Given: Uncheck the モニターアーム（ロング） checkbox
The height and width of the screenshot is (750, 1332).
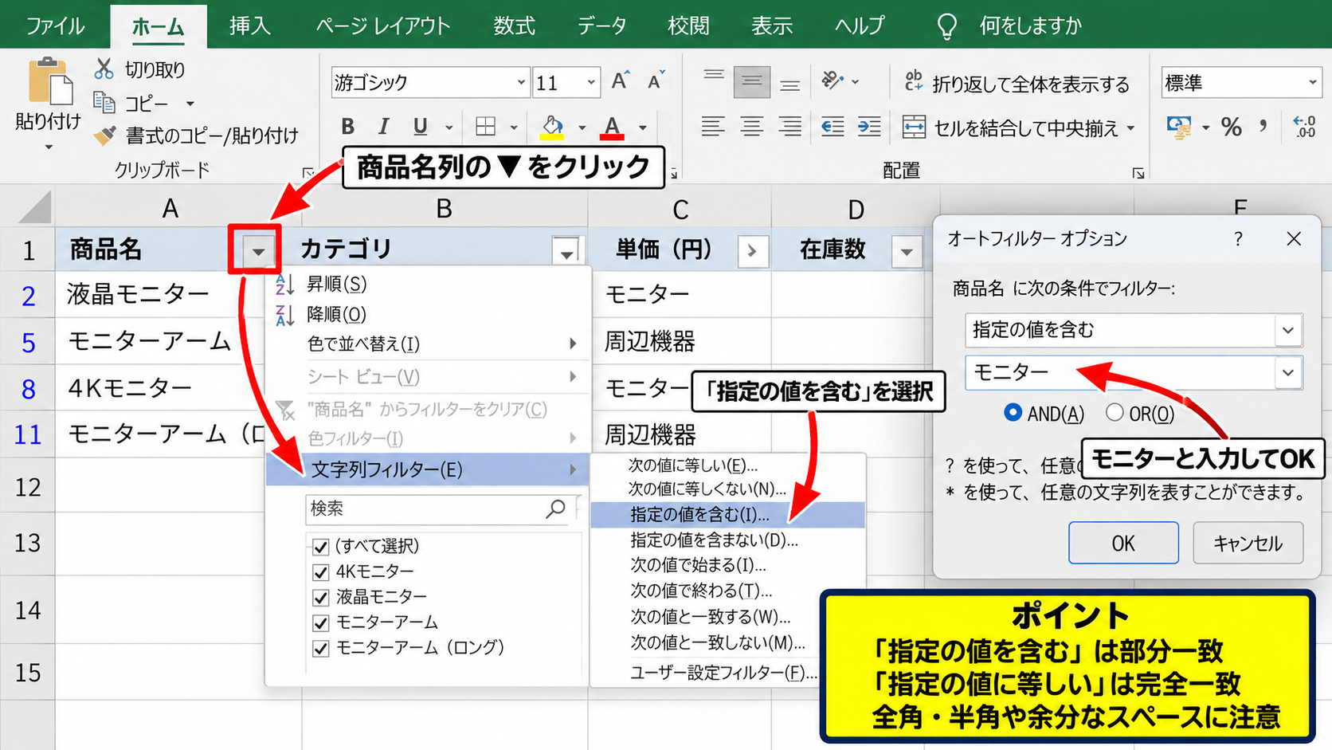Looking at the screenshot, I should [321, 648].
